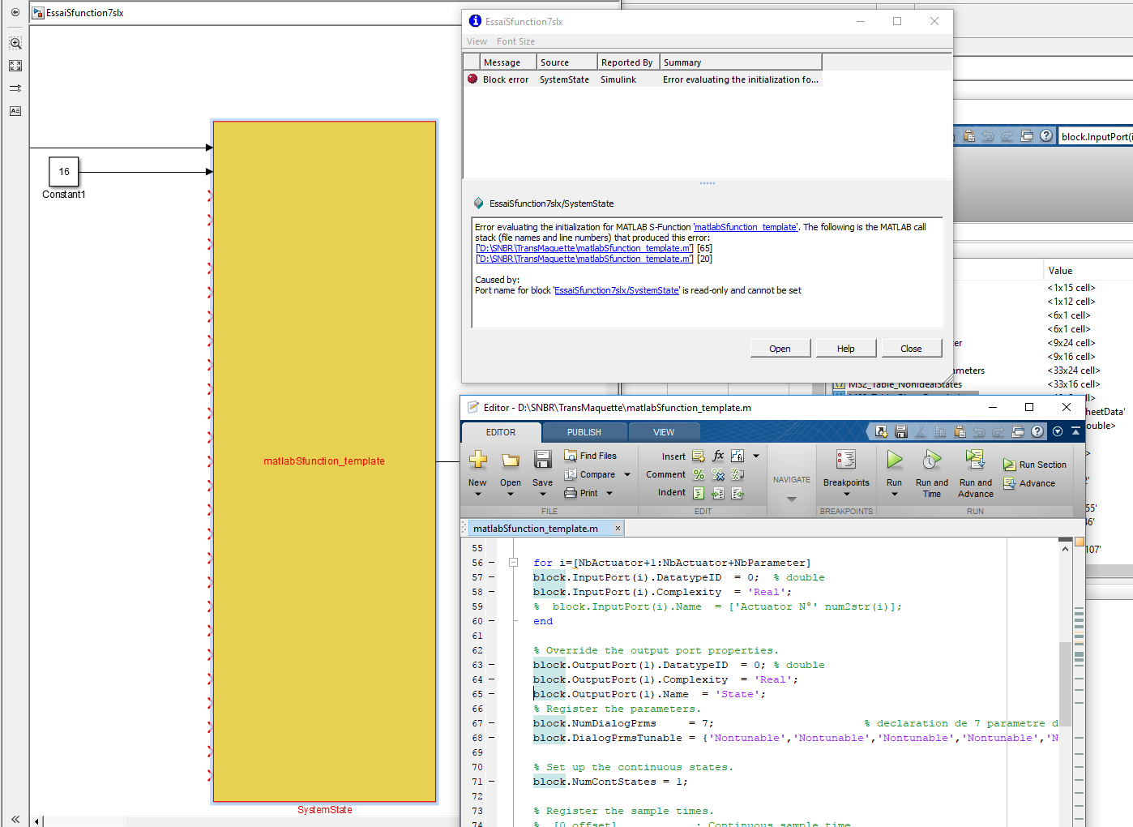Open View menu in diagnostic window

point(477,41)
